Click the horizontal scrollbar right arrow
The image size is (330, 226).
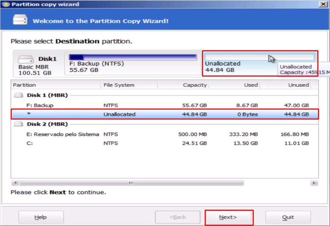(x=314, y=183)
